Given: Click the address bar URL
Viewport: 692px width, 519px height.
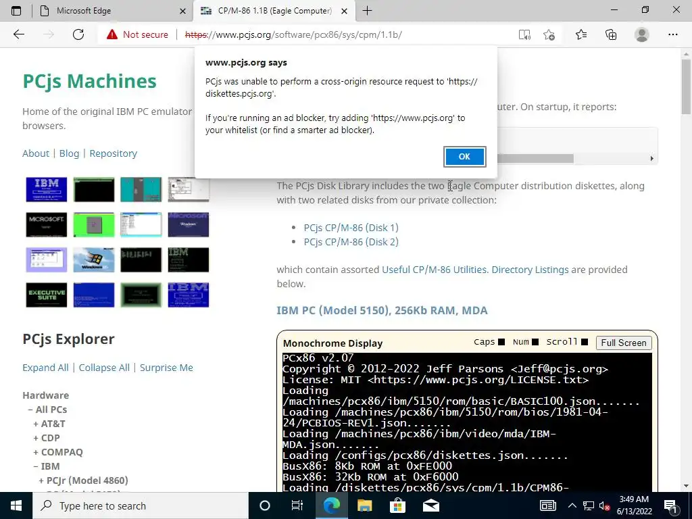Looking at the screenshot, I should tap(293, 34).
